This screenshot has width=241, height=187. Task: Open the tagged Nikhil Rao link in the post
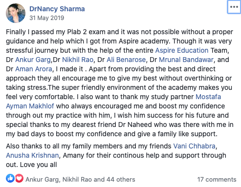(x=78, y=60)
